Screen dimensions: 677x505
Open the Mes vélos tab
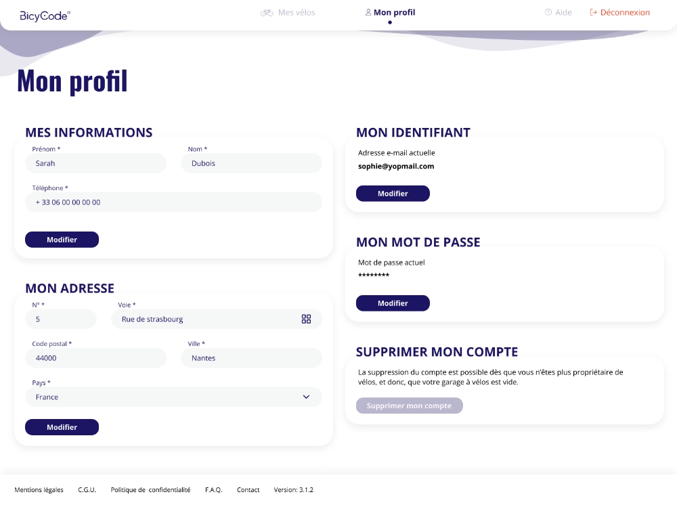click(296, 12)
